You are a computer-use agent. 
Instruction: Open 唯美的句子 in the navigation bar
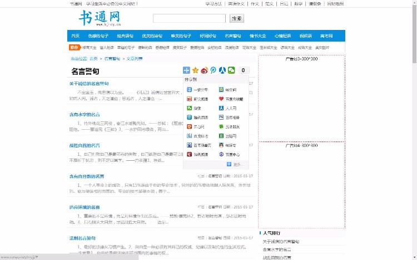point(181,36)
